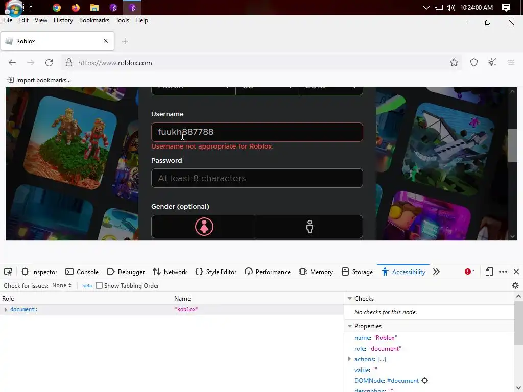Launch Firefox from the taskbar
The image size is (523, 392).
click(76, 7)
